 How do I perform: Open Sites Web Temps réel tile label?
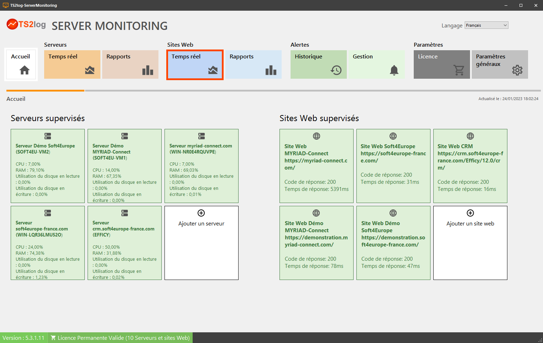(x=186, y=56)
